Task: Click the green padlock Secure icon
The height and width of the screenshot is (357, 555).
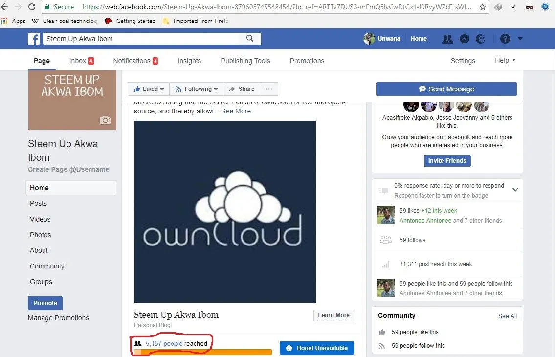Action: 47,7
